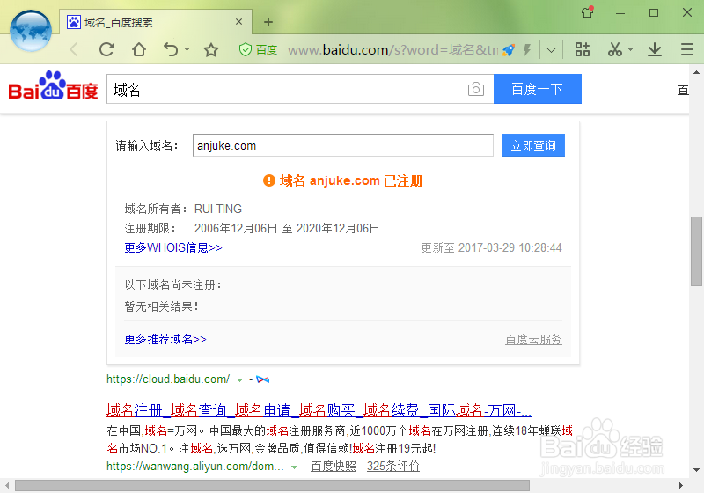The image size is (704, 493).
Task: Click the wanwang.aliyun.com URL
Action: coord(194,467)
